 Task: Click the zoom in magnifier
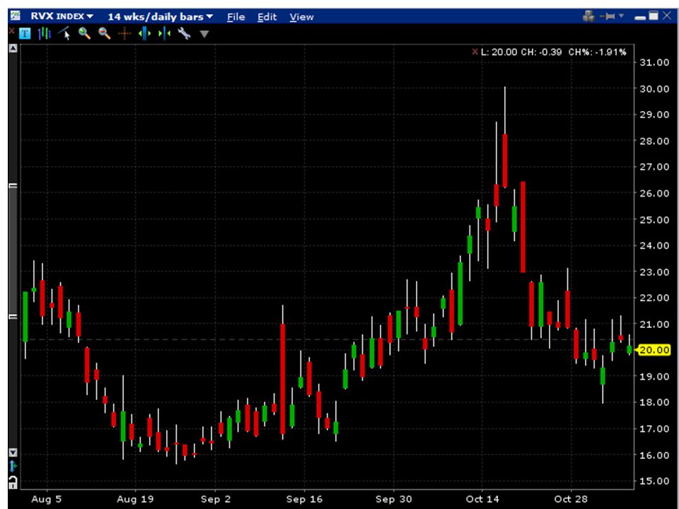84,33
